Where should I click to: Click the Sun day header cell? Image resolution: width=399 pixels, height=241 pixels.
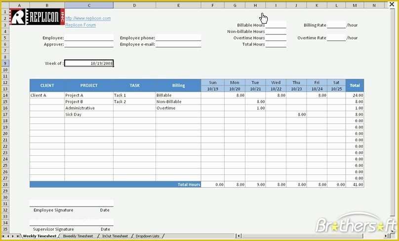[213, 82]
